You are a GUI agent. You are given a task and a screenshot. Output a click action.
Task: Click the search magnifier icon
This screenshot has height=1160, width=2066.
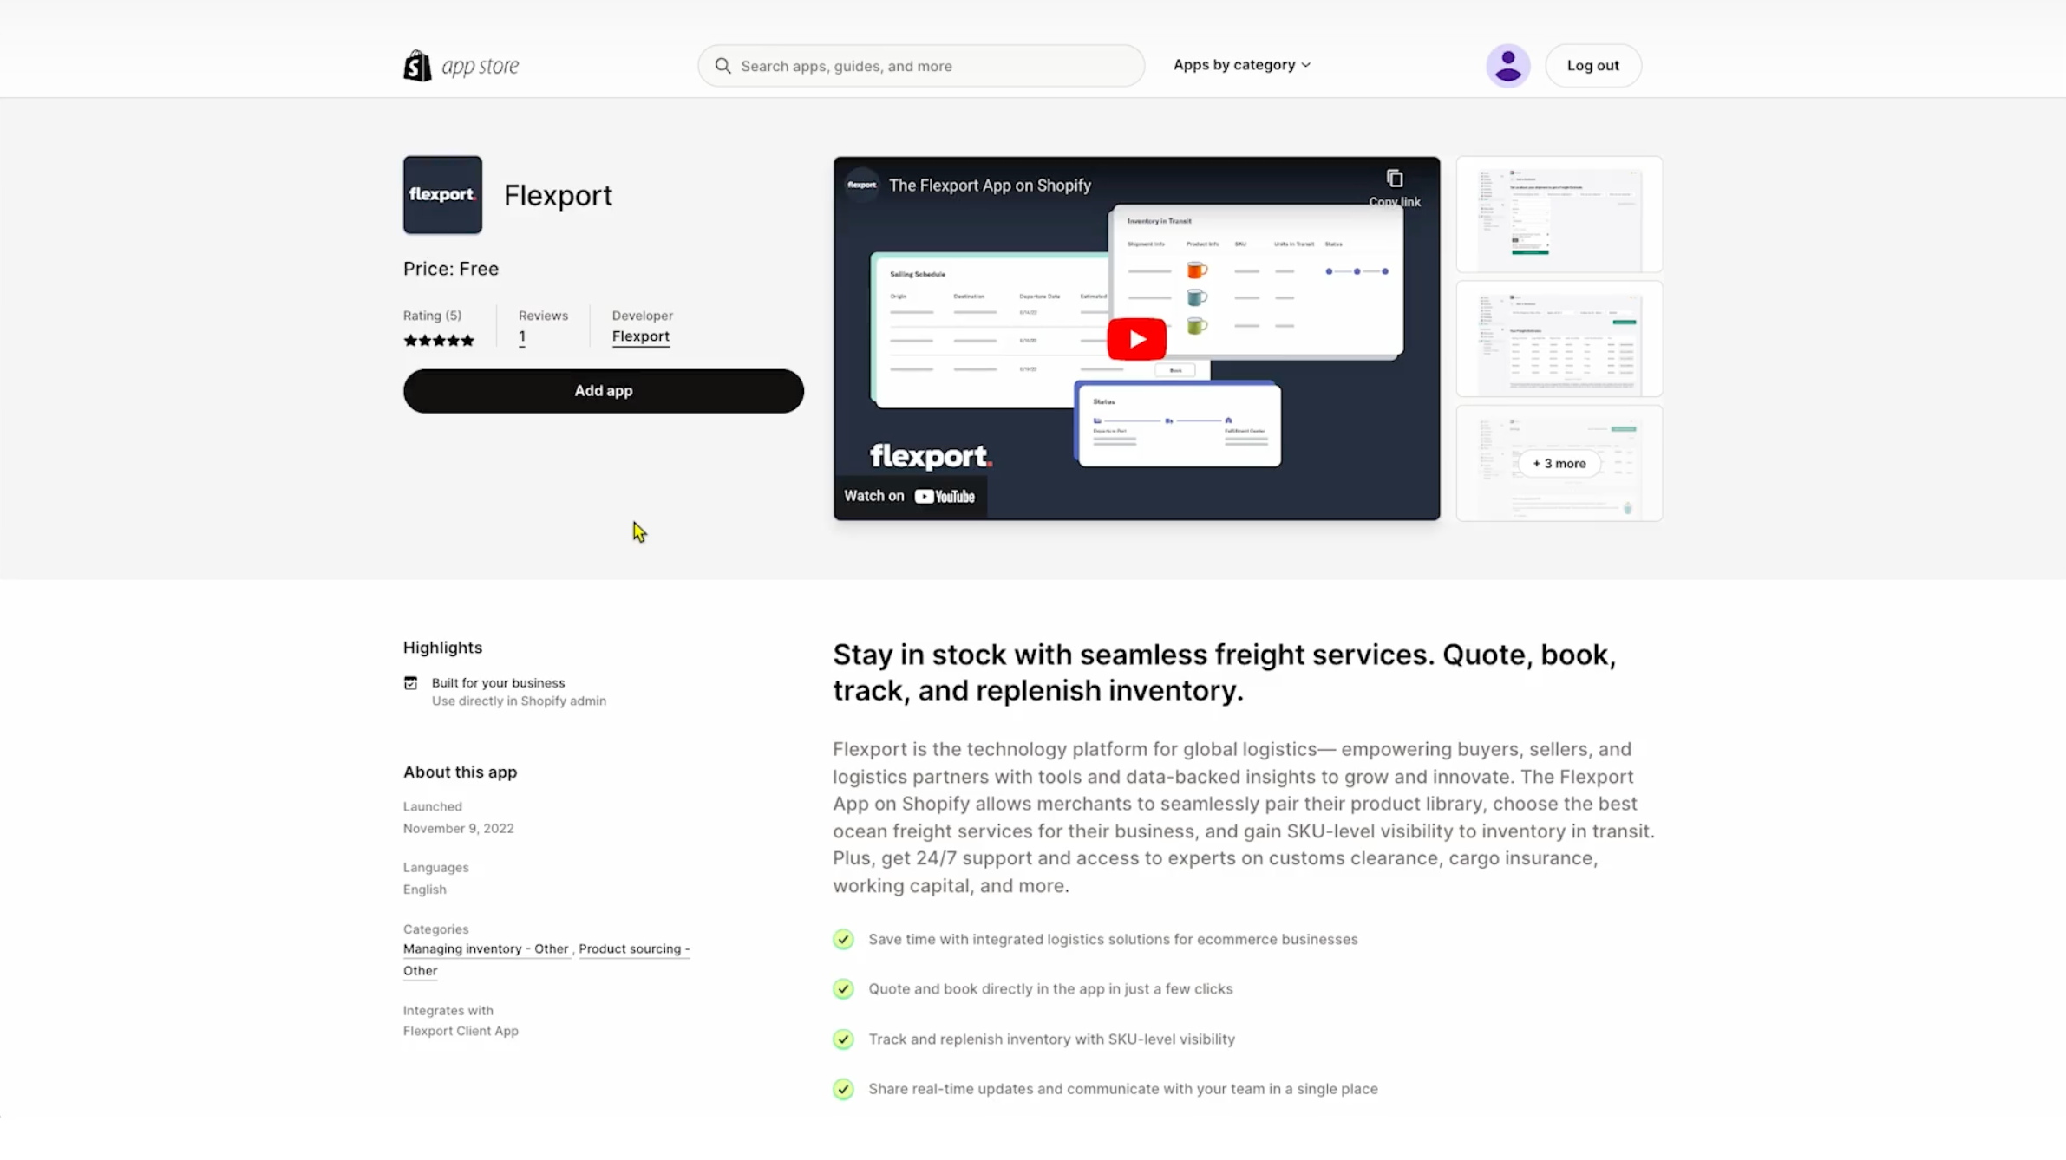click(722, 66)
